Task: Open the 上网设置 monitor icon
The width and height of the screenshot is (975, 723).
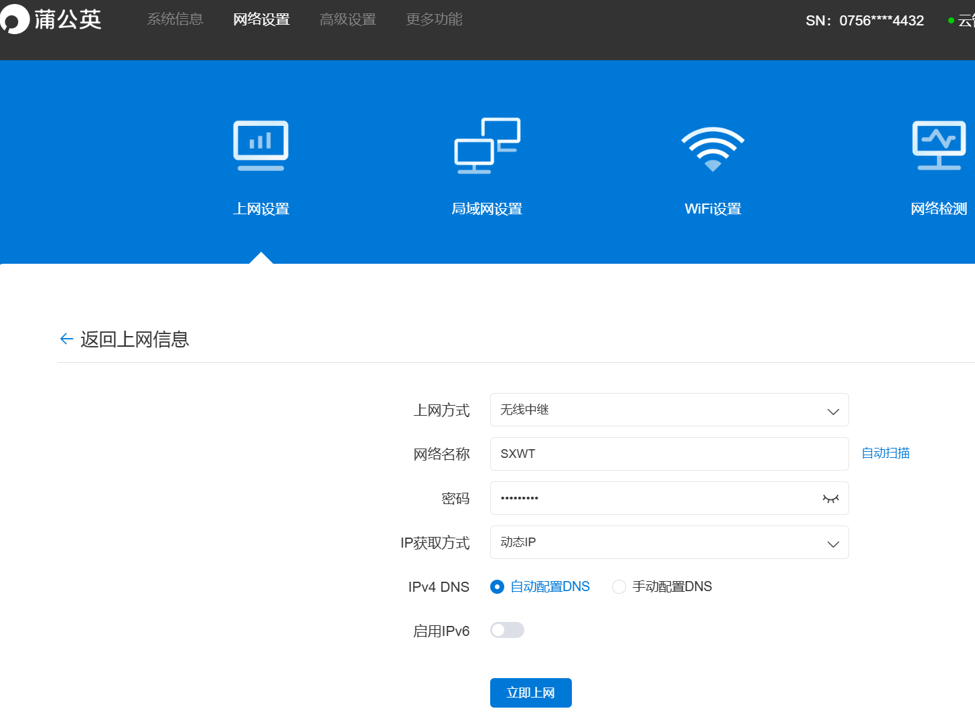Action: click(261, 146)
